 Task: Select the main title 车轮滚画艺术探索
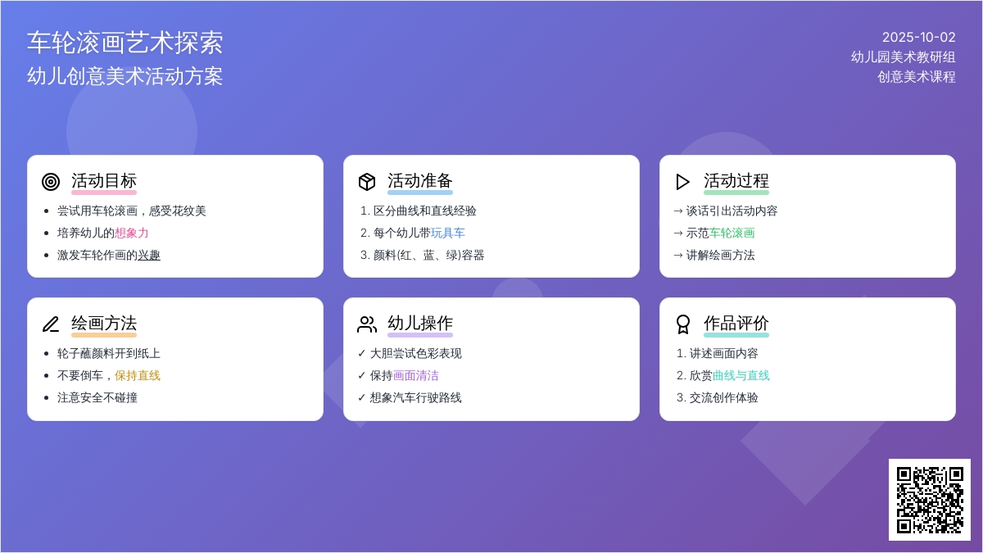[125, 43]
